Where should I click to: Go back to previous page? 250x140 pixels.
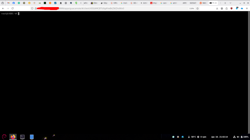point(3,8)
